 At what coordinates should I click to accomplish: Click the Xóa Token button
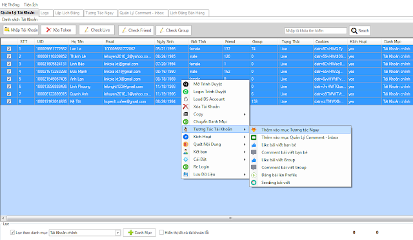click(59, 30)
